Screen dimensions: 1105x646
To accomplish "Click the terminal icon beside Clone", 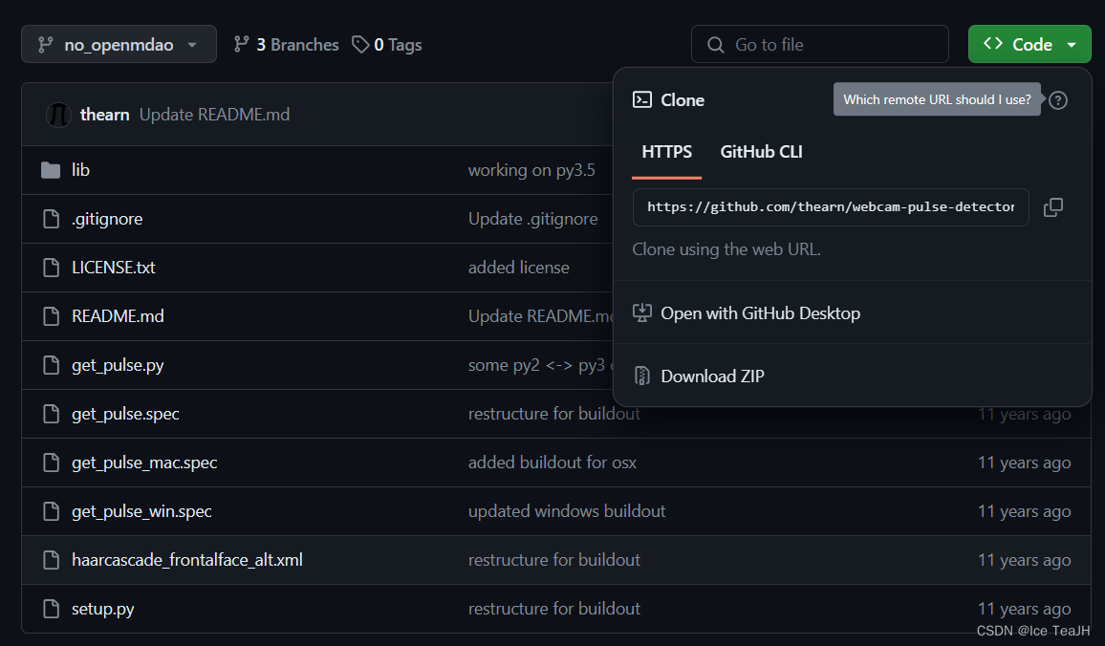I will 642,99.
